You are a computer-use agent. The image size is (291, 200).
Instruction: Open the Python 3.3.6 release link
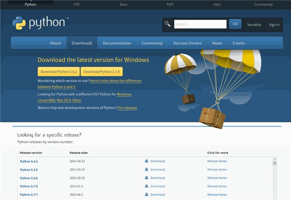coord(29,170)
